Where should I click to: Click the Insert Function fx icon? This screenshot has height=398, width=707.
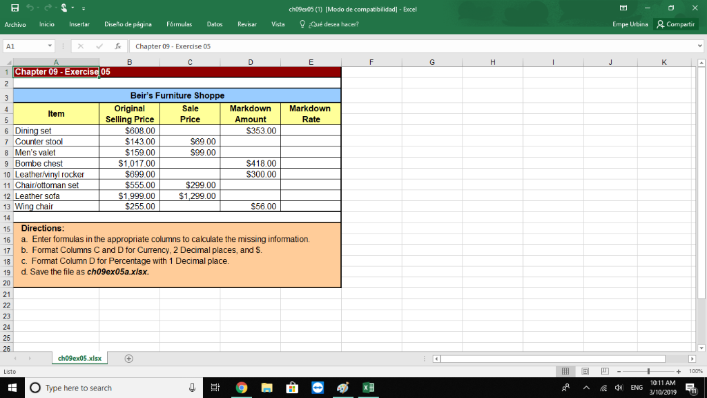[x=117, y=46]
